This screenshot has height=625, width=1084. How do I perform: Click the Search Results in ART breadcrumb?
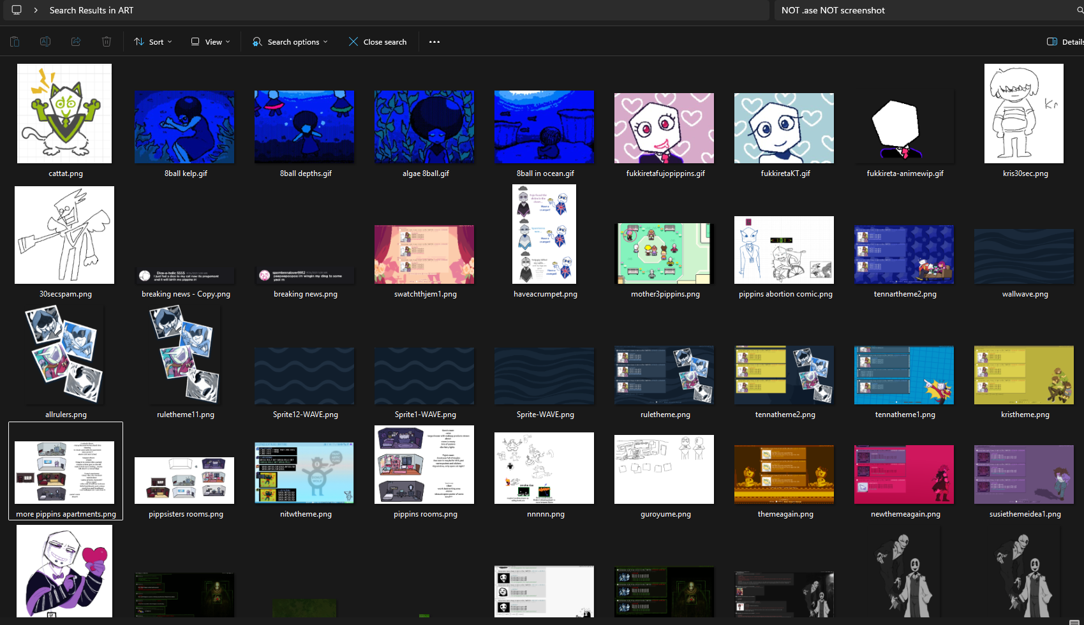(91, 10)
